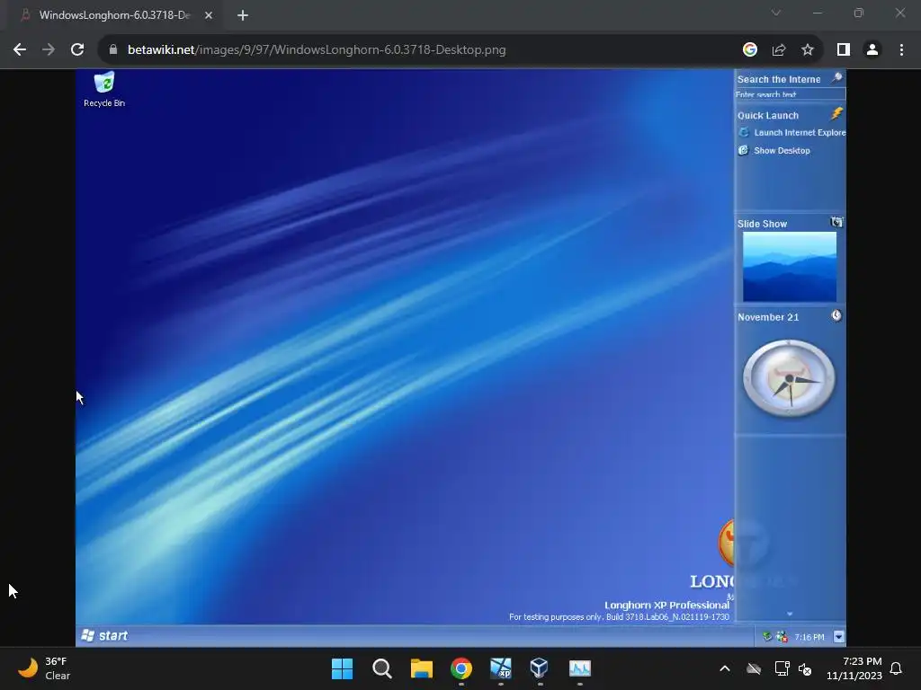Click the November 21 date heading
This screenshot has height=690, width=921.
point(768,317)
